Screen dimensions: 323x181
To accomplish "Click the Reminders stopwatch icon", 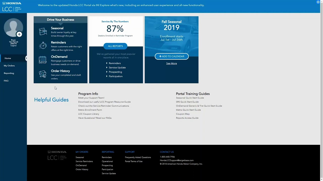I will 43,46.
